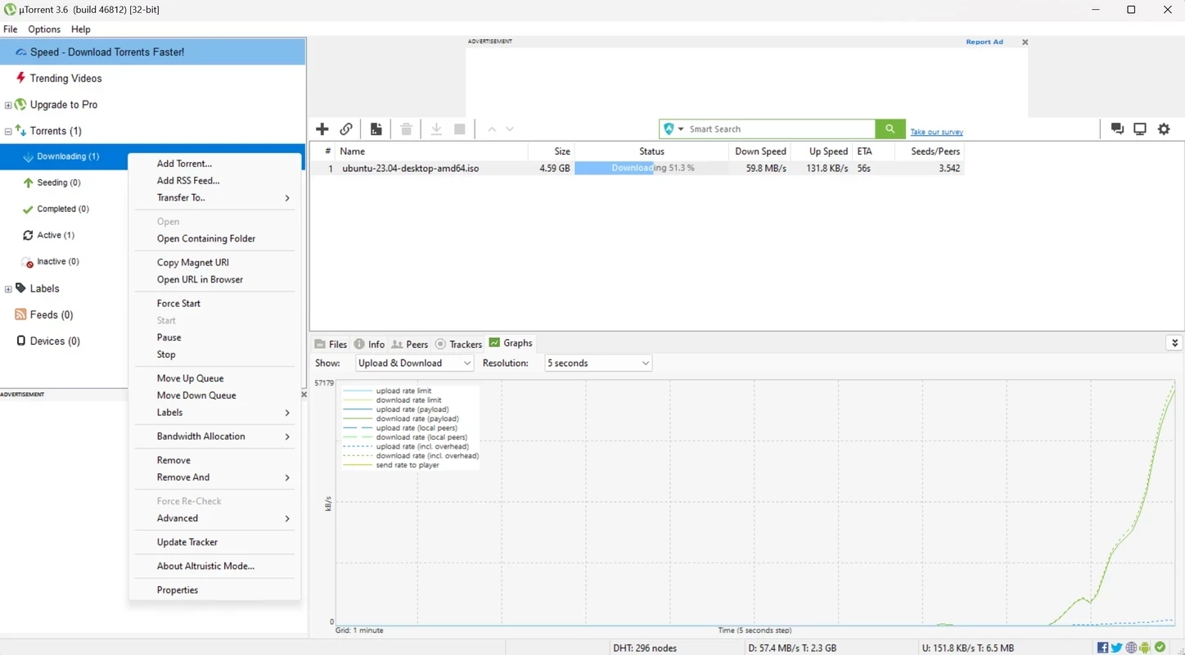Screen dimensions: 1185x655
Task: Expand the Labels tree node
Action: pyautogui.click(x=8, y=289)
